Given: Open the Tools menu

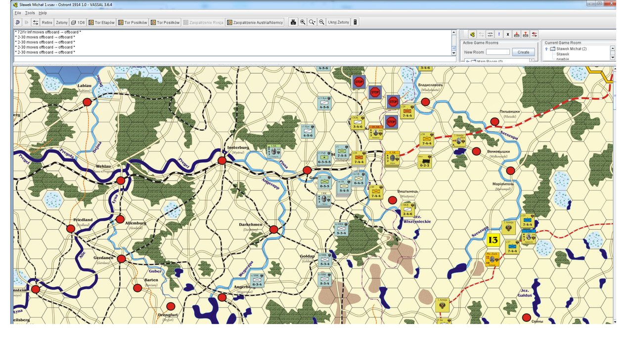Looking at the screenshot, I should (30, 13).
